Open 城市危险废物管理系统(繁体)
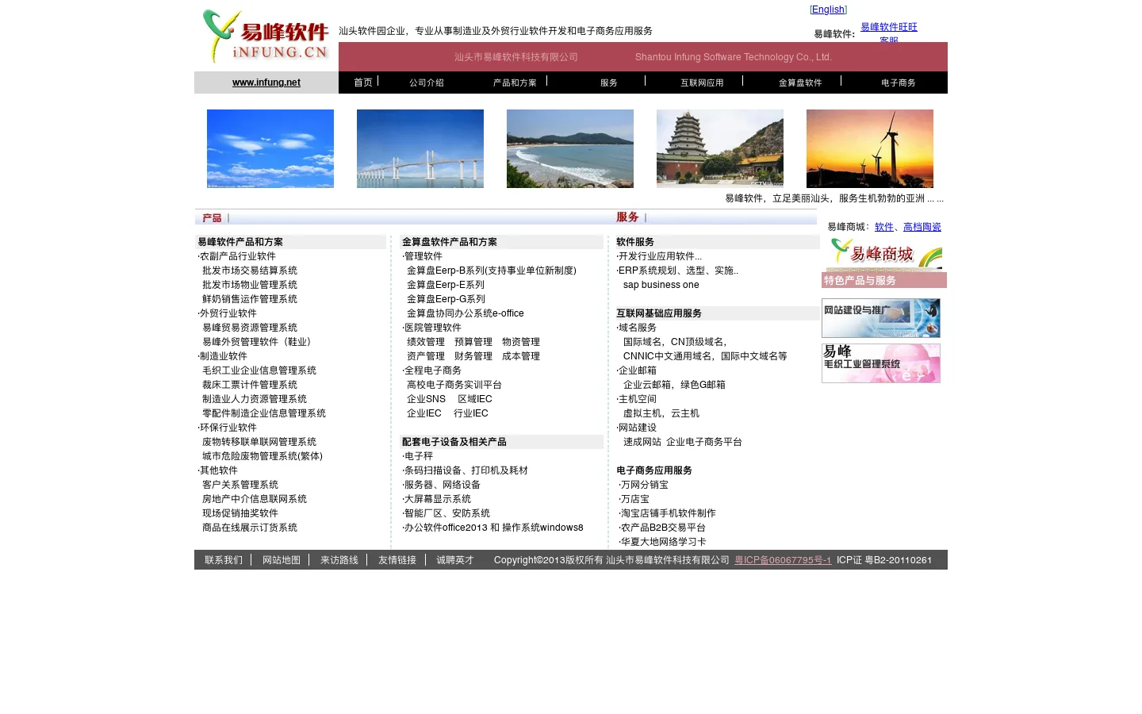Screen dimensions: 1142x714 pyautogui.click(x=263, y=456)
